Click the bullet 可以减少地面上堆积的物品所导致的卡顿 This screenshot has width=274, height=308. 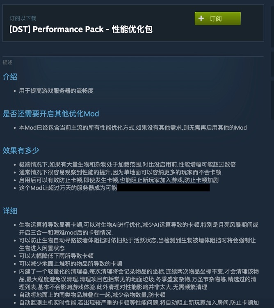71,264
